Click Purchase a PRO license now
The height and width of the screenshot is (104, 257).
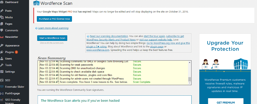coord(54,19)
